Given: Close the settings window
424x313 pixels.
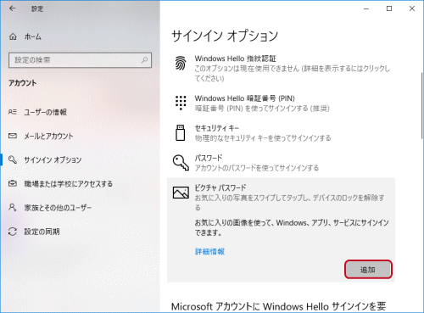Looking at the screenshot, I should pyautogui.click(x=412, y=8).
